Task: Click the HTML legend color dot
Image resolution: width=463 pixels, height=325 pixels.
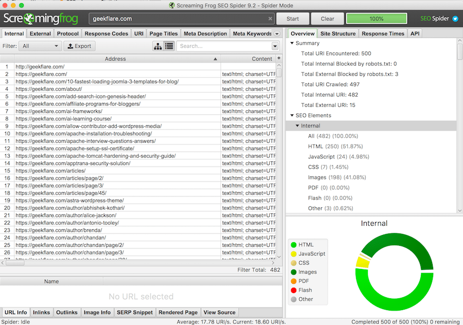Action: [294, 245]
